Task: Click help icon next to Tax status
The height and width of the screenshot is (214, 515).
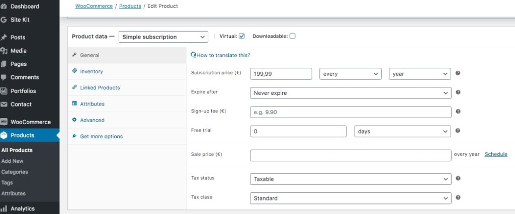Action: (458, 178)
